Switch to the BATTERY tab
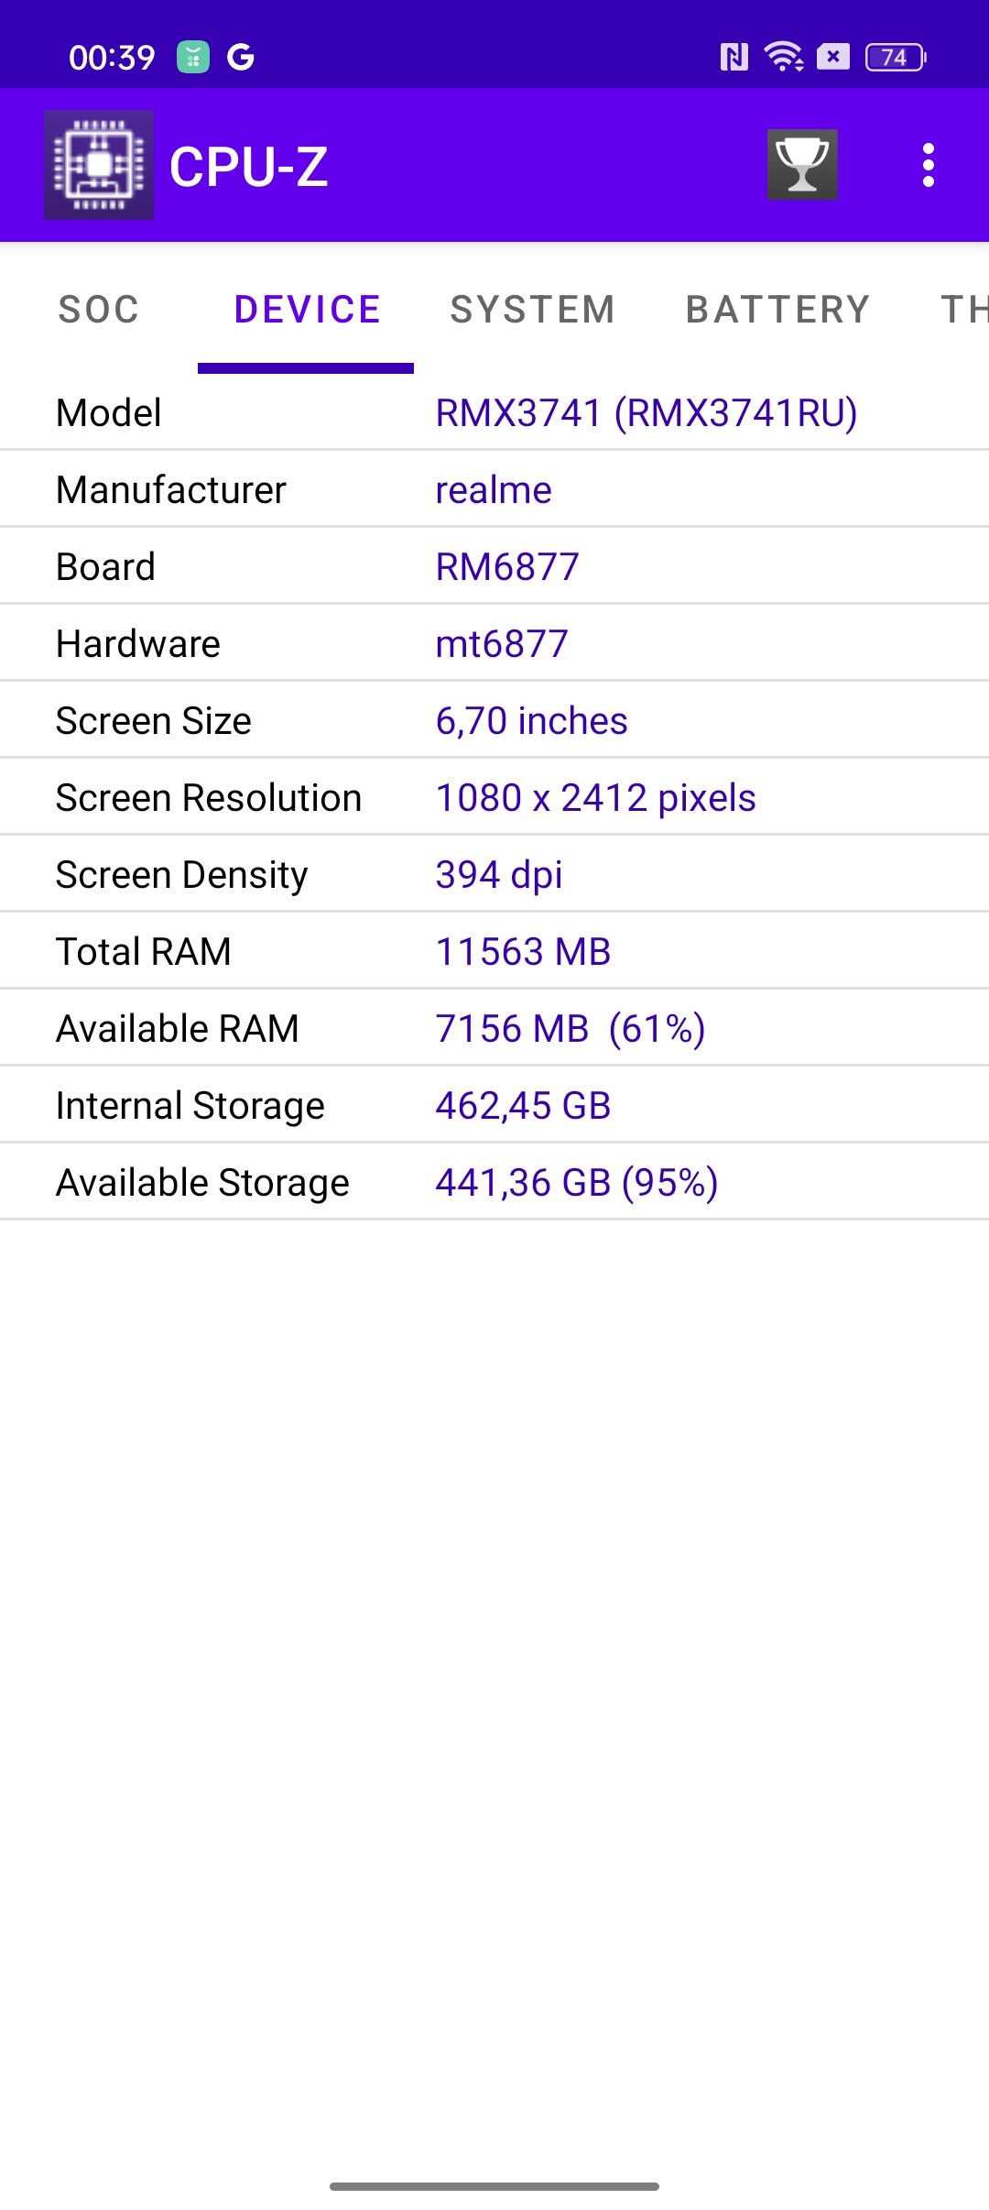 click(777, 310)
